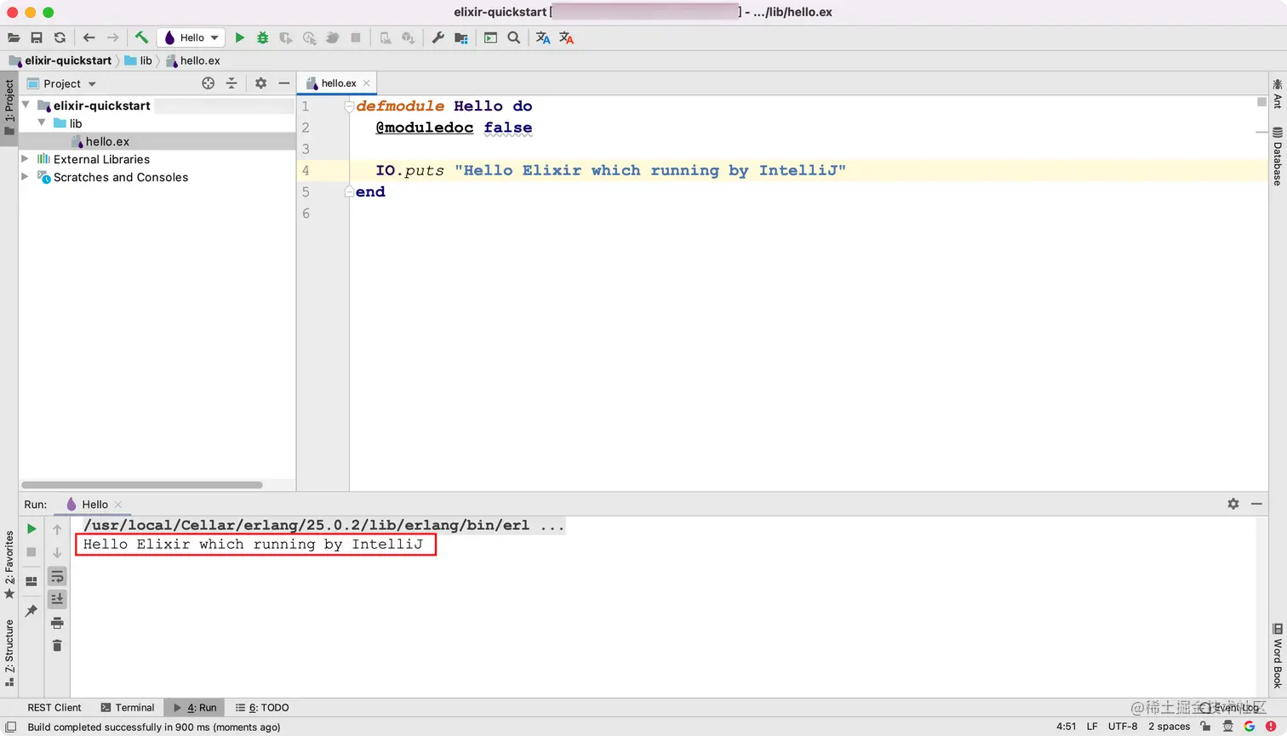Screen dimensions: 1287x736
Task: Click the end fold marker on line 5
Action: point(349,192)
